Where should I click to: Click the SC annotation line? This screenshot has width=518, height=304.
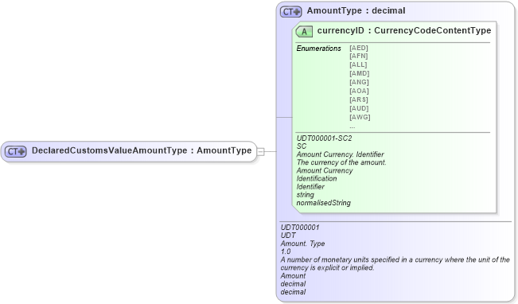(302, 146)
